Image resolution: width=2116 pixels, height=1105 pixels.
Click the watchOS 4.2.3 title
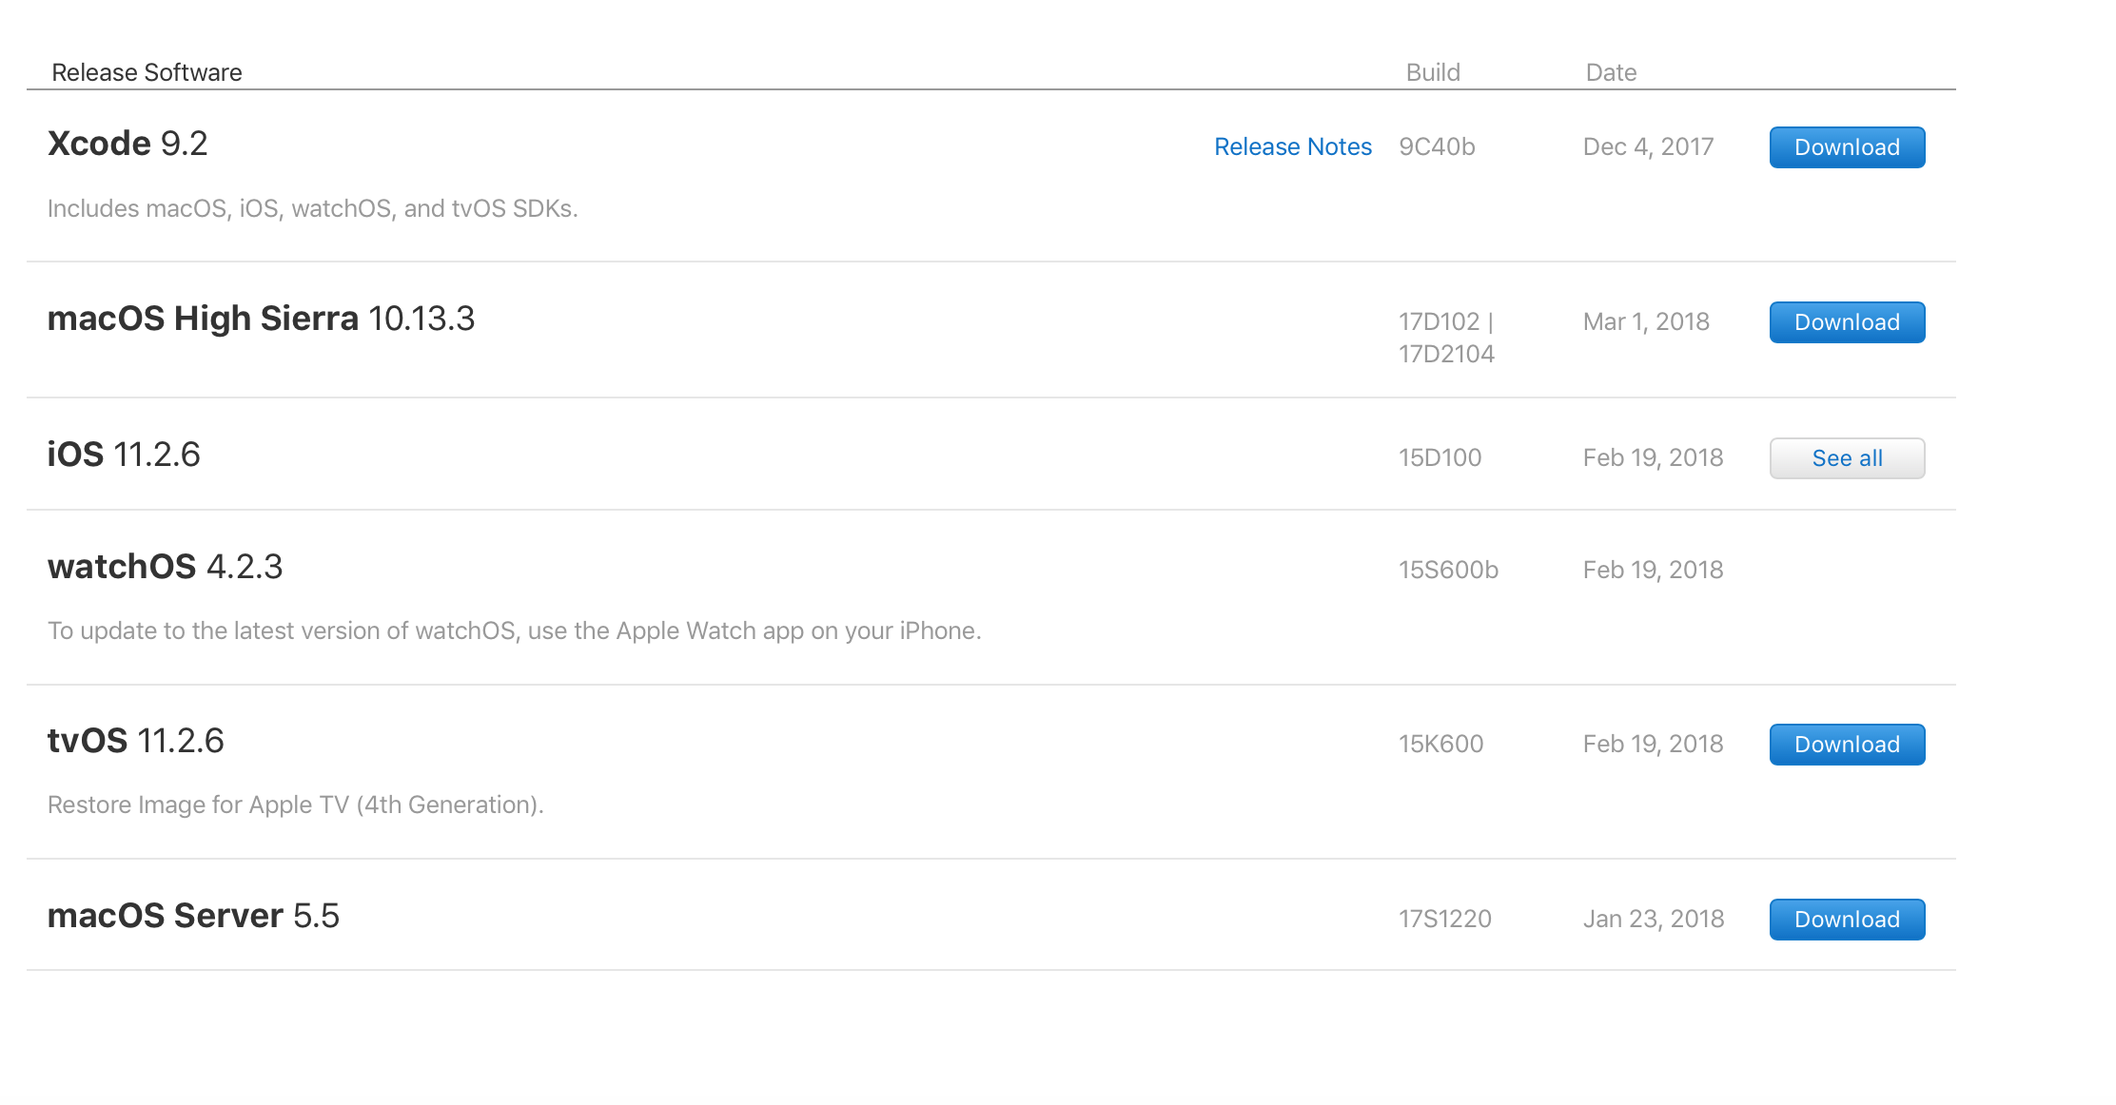tap(165, 567)
